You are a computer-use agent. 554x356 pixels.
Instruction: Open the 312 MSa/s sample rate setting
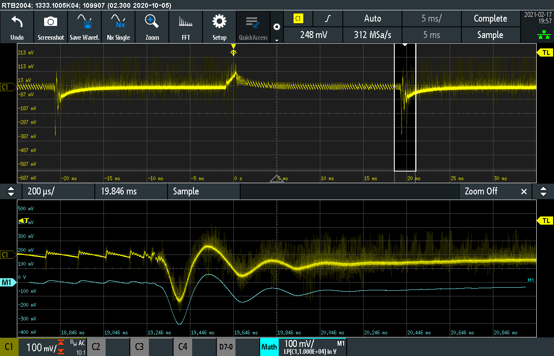tap(373, 35)
